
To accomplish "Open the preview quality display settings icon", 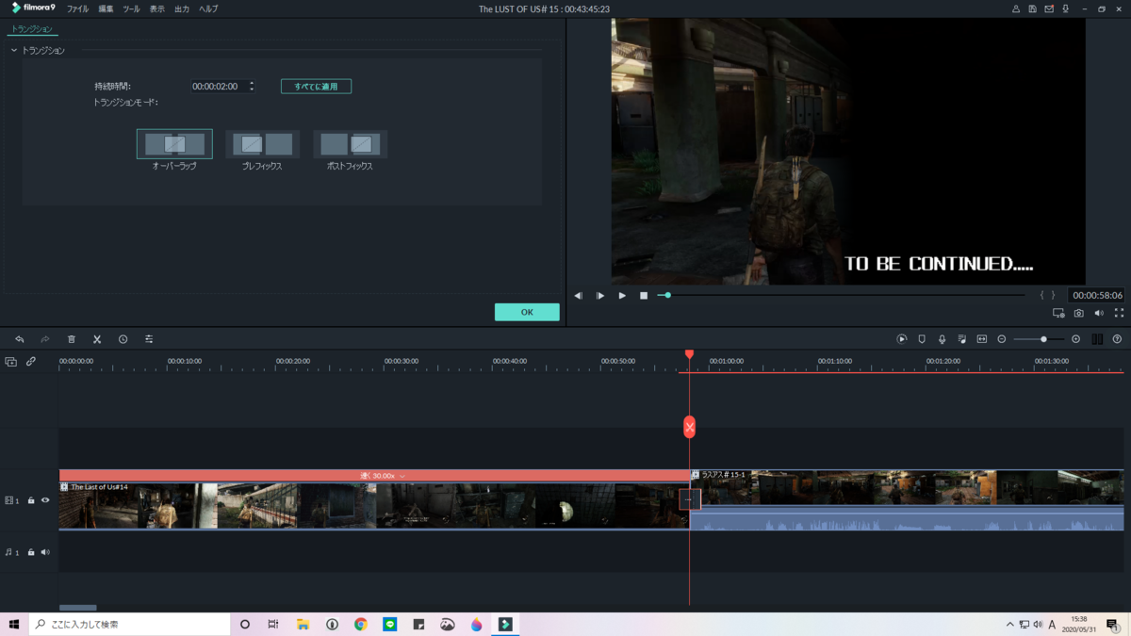I will coord(1058,313).
